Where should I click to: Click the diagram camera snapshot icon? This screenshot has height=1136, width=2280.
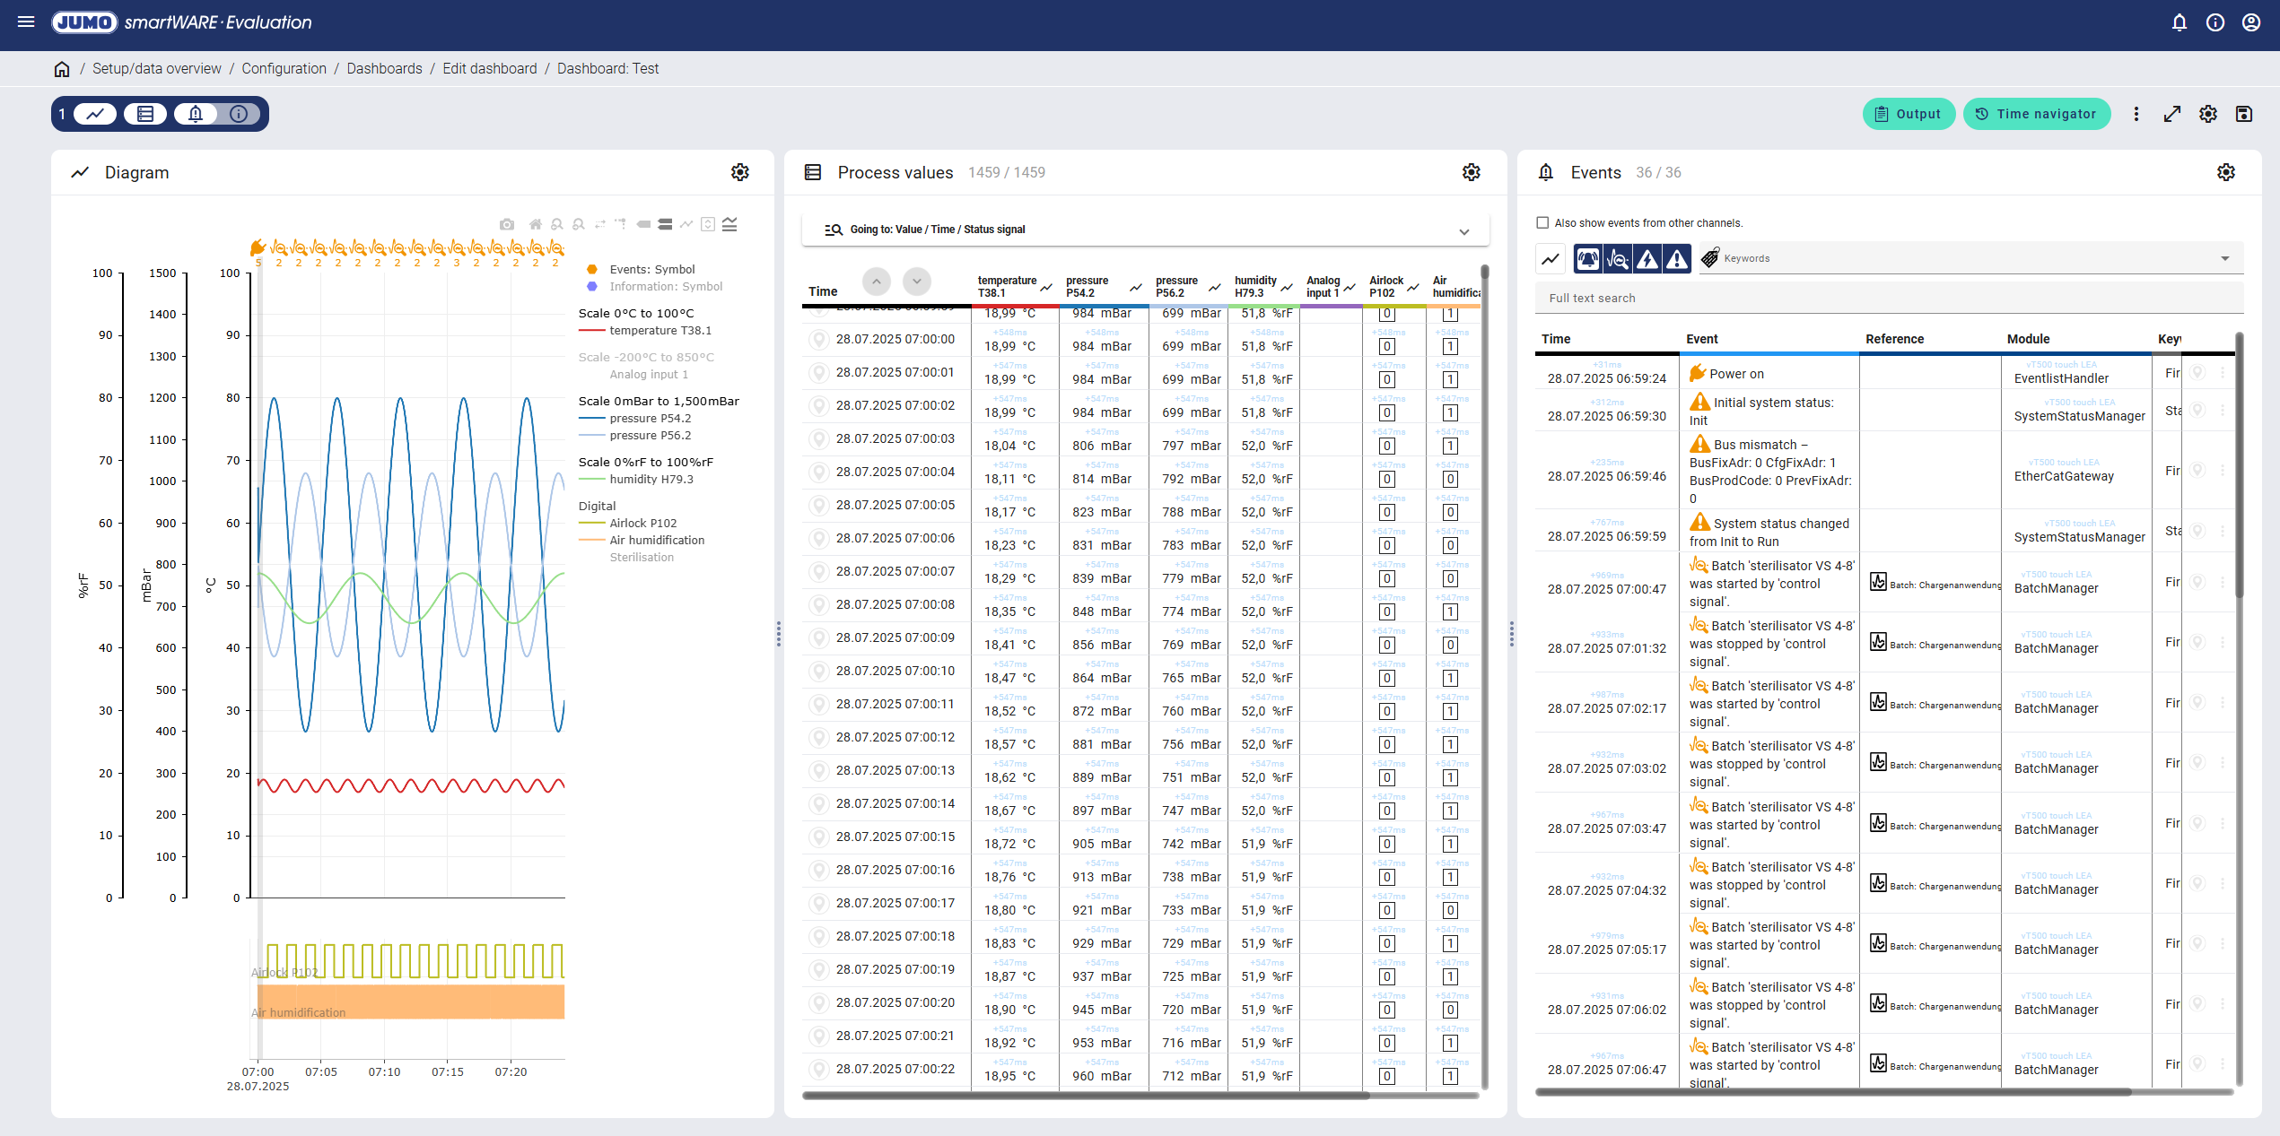click(507, 224)
